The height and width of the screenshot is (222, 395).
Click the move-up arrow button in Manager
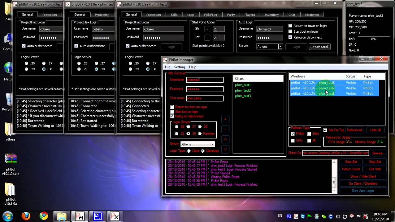[x=225, y=139]
